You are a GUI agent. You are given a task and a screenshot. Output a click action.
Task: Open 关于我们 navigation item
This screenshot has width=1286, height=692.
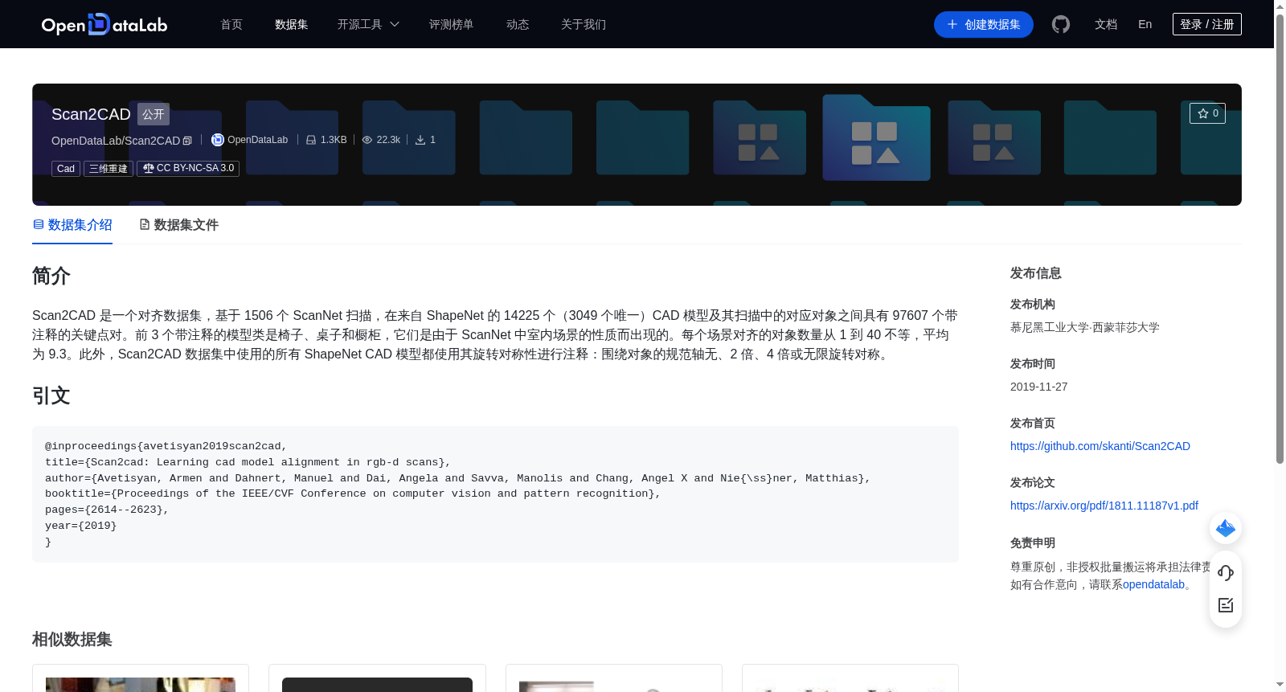pyautogui.click(x=584, y=24)
